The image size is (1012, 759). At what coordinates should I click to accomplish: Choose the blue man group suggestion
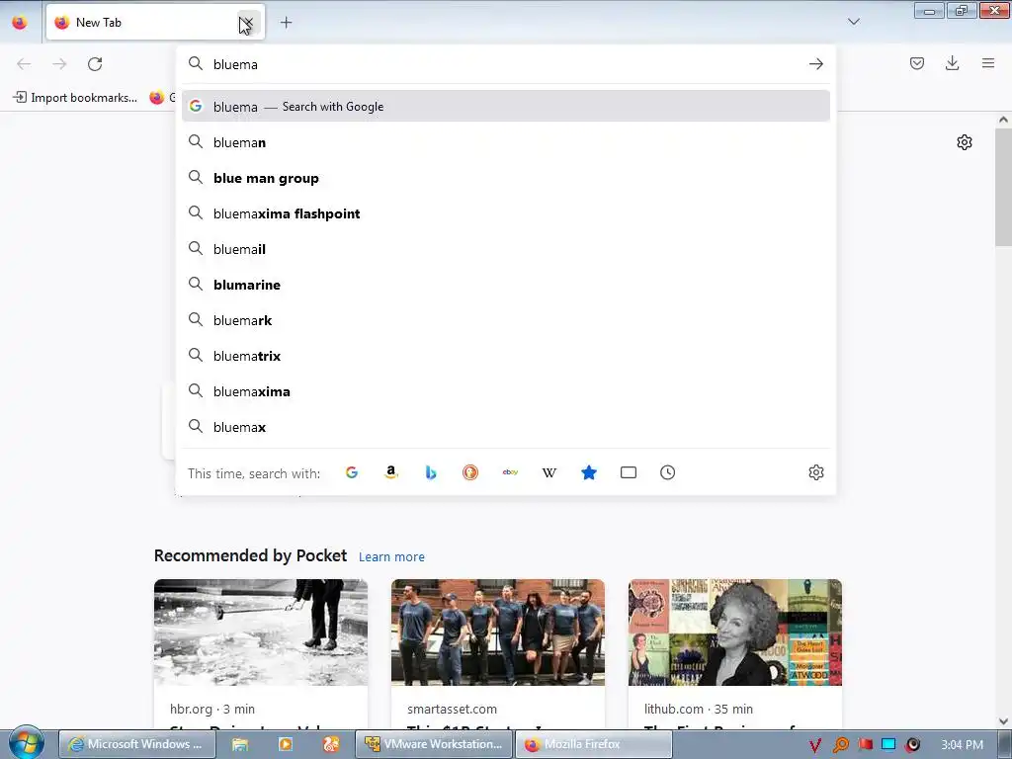point(505,178)
